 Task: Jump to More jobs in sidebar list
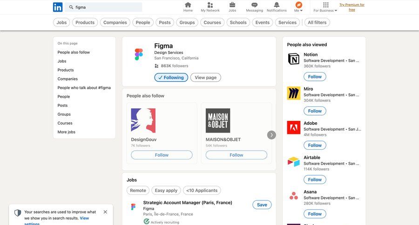(66, 132)
